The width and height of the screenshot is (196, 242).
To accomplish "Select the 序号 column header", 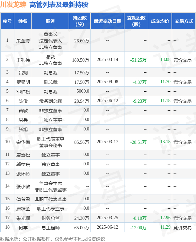I will tap(7, 21).
